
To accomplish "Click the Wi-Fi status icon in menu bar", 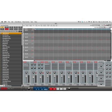I will 89,22.
